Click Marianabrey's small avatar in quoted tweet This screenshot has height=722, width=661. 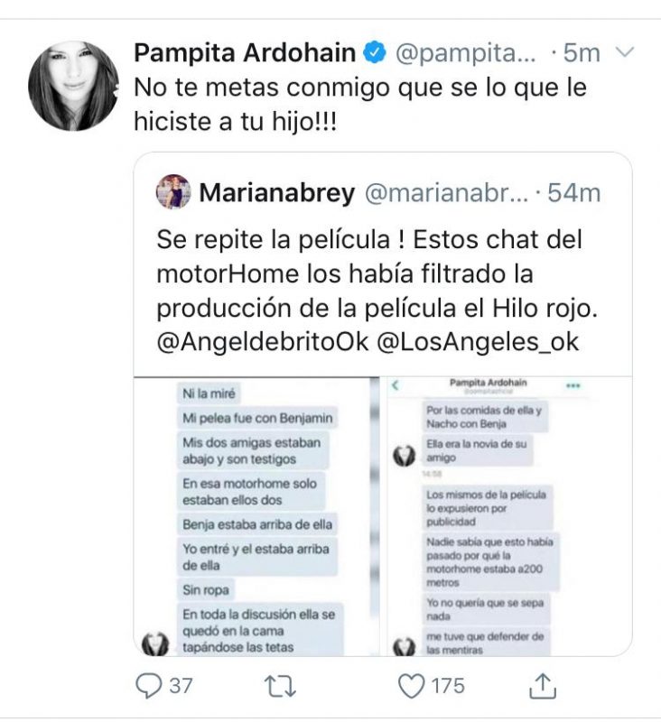click(x=173, y=192)
